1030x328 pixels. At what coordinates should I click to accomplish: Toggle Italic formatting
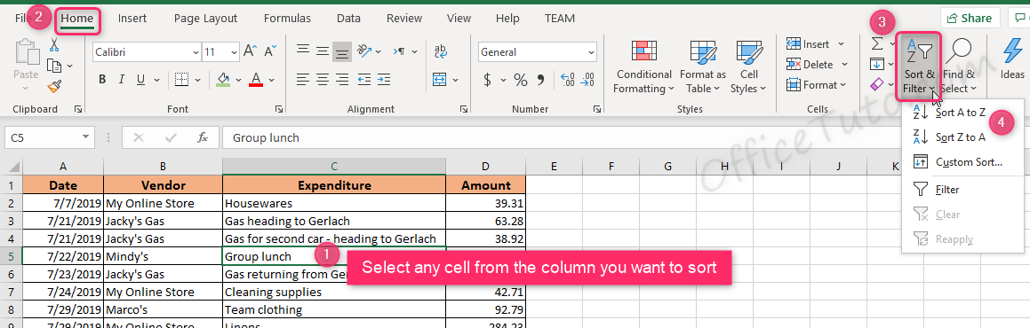(x=121, y=79)
